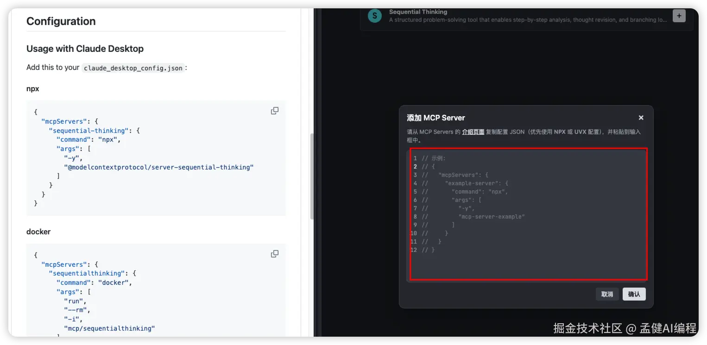Open the 介绍页面 link in dialog
Screen dimensions: 707x345
(x=473, y=132)
